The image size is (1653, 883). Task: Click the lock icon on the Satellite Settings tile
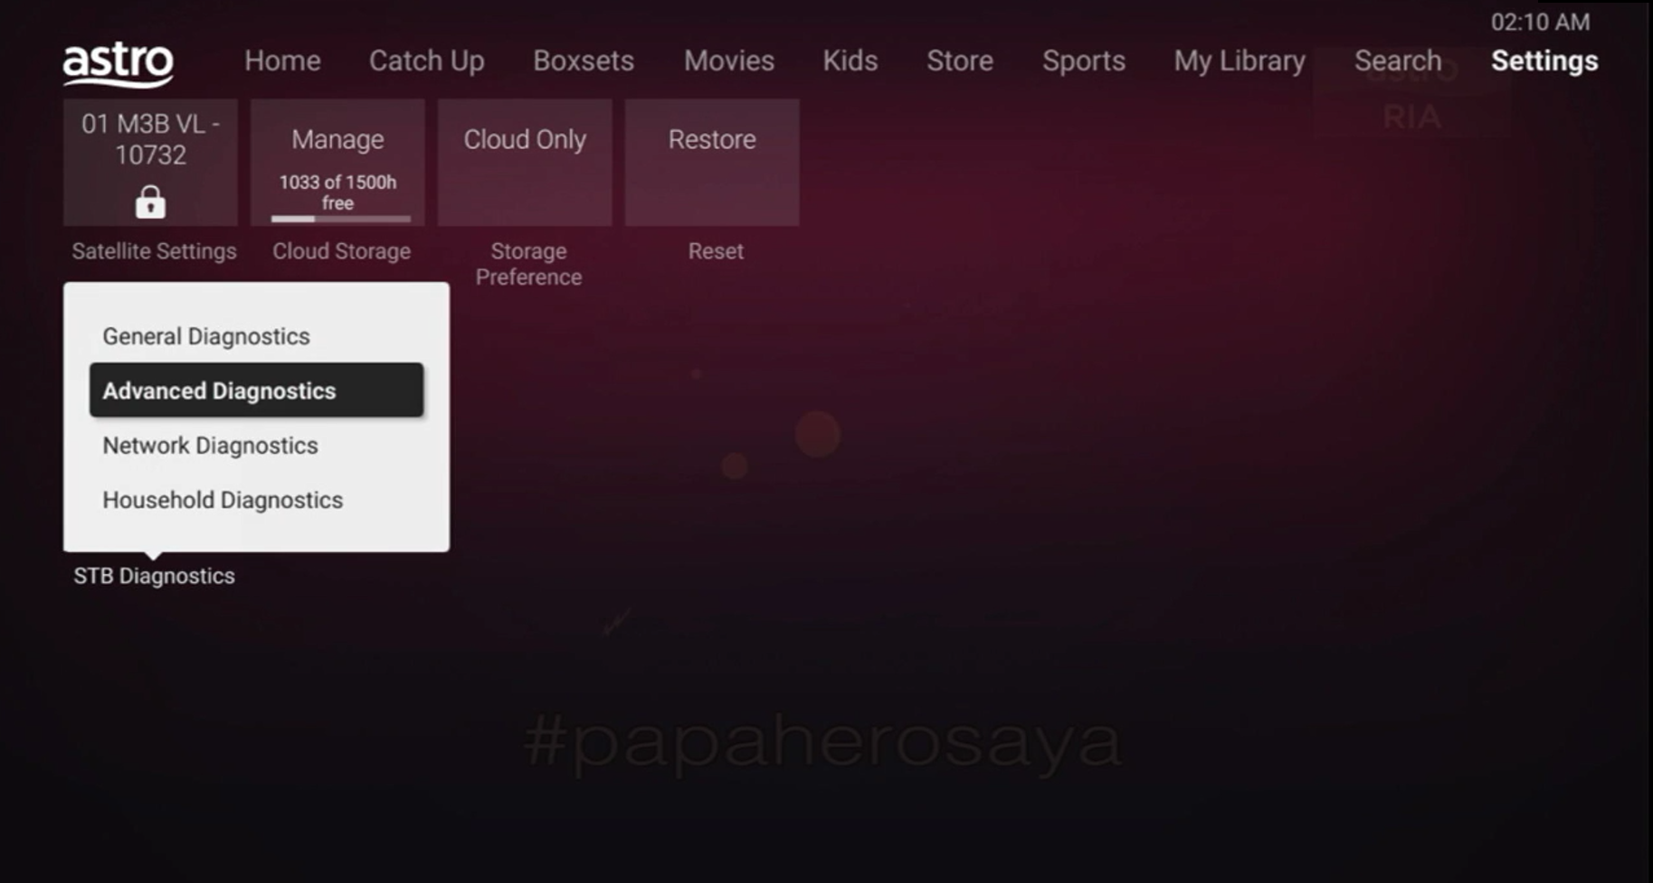[x=150, y=202]
